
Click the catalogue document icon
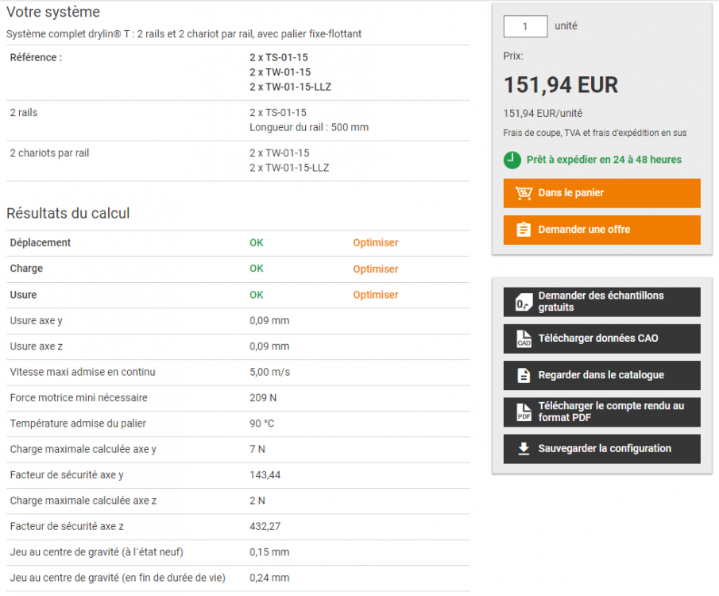524,375
